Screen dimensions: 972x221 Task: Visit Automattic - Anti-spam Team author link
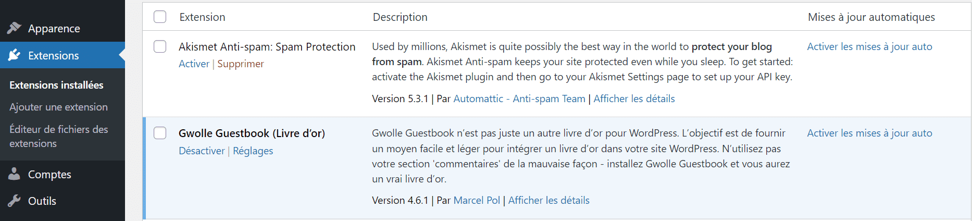tap(519, 99)
